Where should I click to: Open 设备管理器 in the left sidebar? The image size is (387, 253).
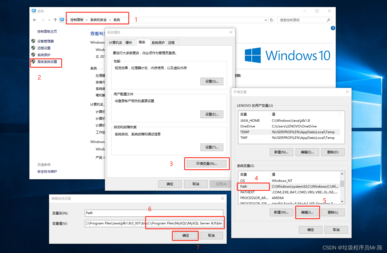point(46,41)
